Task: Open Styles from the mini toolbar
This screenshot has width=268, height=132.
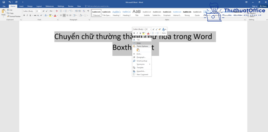Action: [164, 31]
